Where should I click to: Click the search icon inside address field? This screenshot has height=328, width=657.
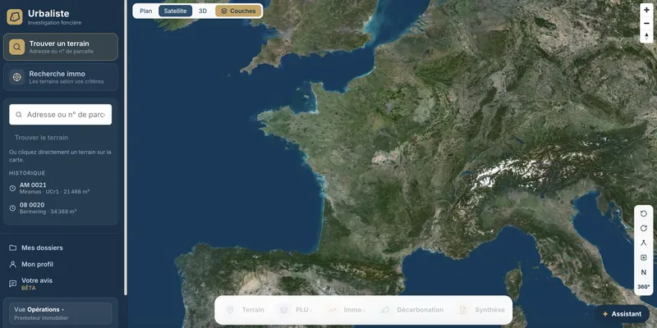tap(19, 115)
